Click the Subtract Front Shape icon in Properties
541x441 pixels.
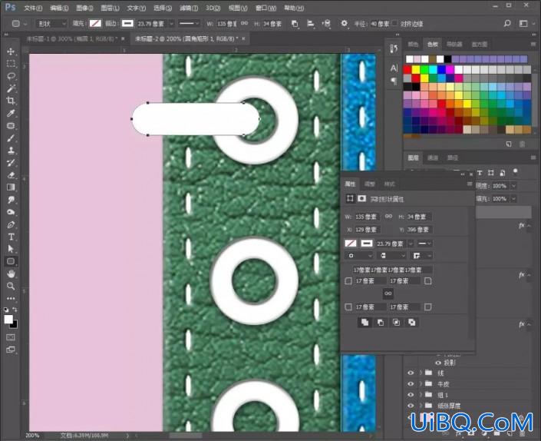[x=381, y=322]
